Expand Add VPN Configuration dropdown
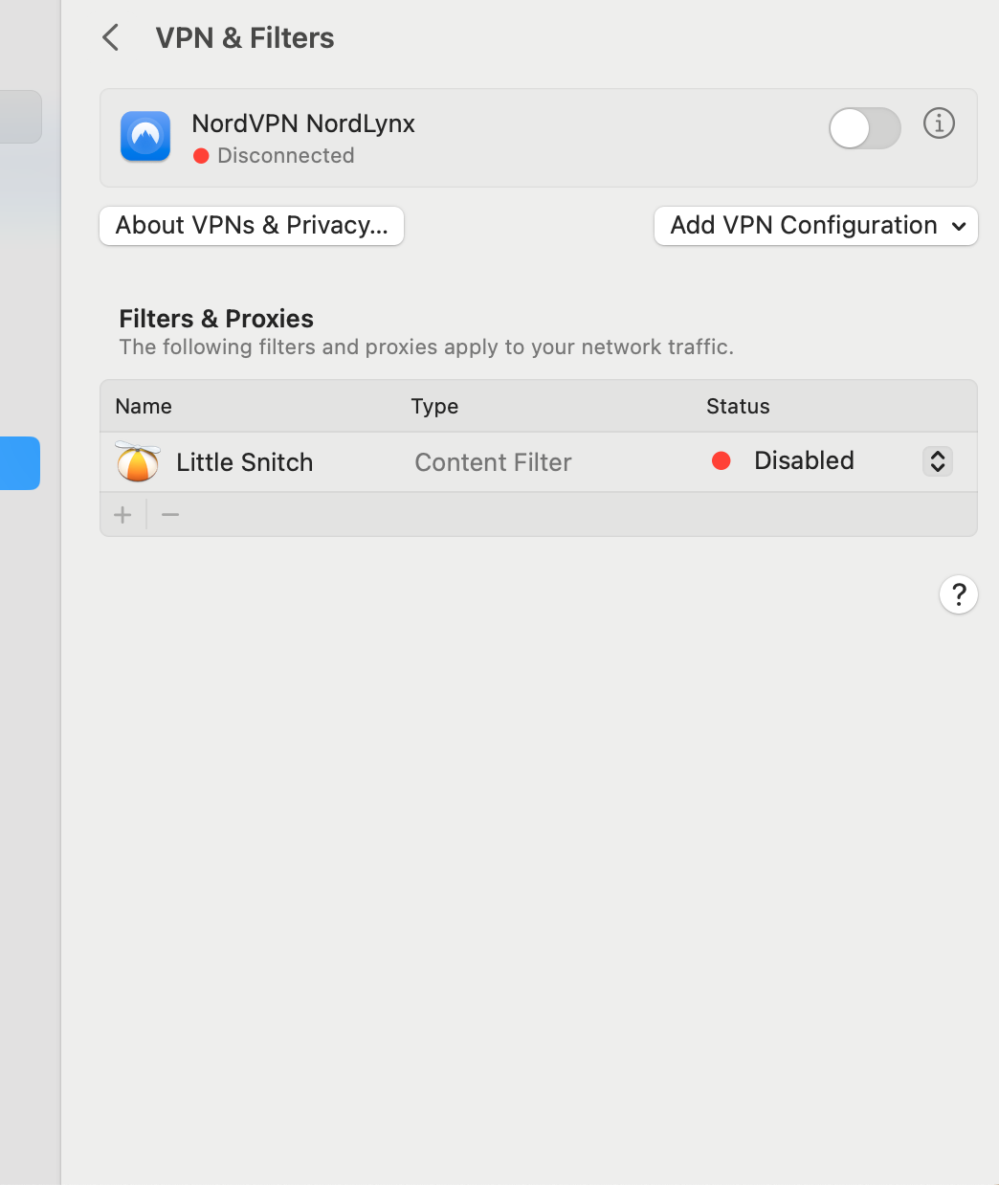The image size is (999, 1185). click(x=816, y=226)
